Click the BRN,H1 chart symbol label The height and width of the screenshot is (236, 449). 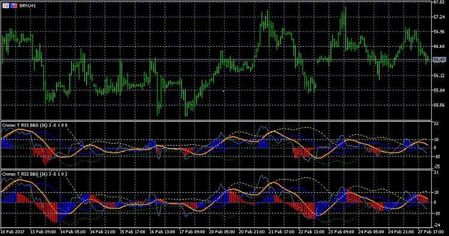click(28, 6)
